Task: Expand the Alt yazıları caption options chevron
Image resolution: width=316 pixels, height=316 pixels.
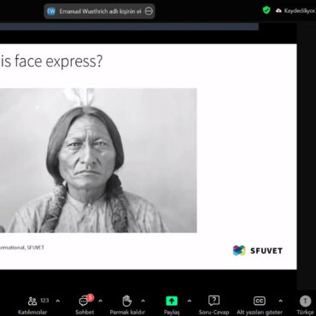Action: (x=280, y=301)
